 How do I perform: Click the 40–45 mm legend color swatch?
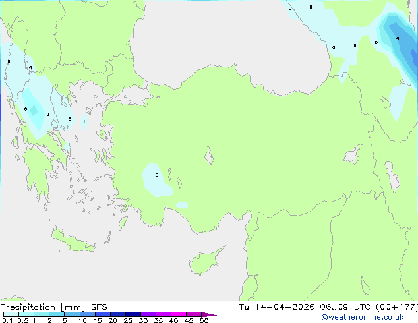pos(179,314)
